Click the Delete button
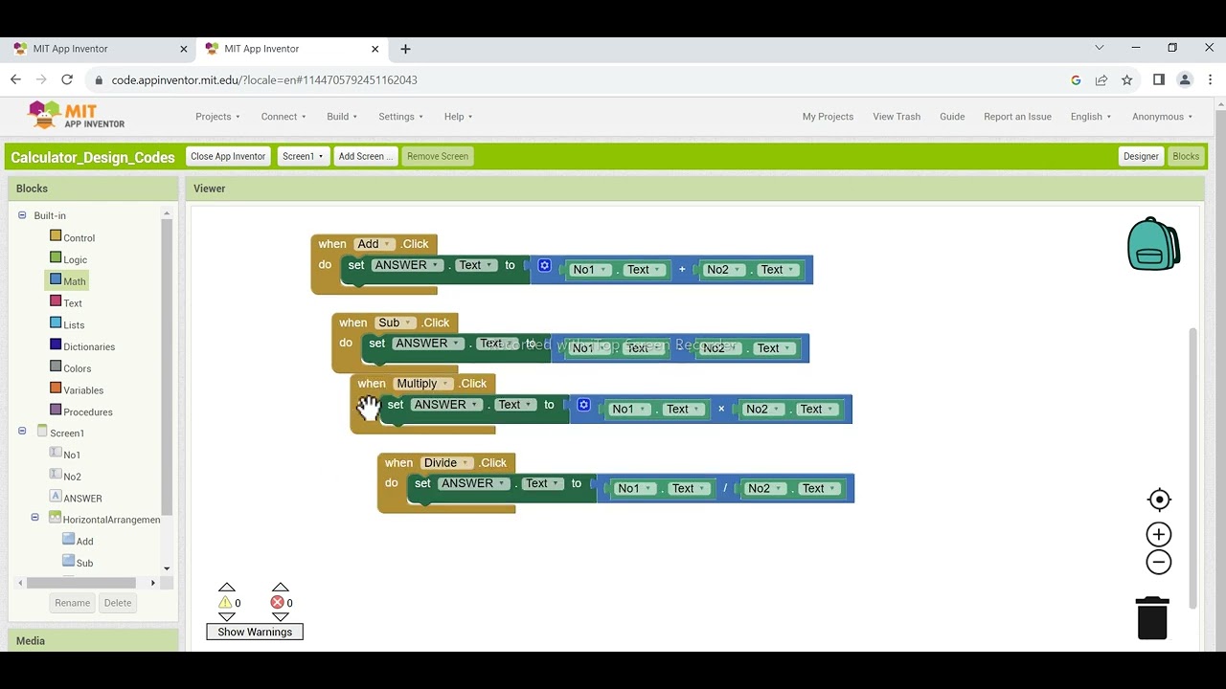The height and width of the screenshot is (689, 1226). coord(118,603)
